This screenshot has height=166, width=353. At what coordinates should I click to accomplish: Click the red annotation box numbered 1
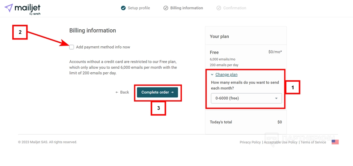click(293, 88)
